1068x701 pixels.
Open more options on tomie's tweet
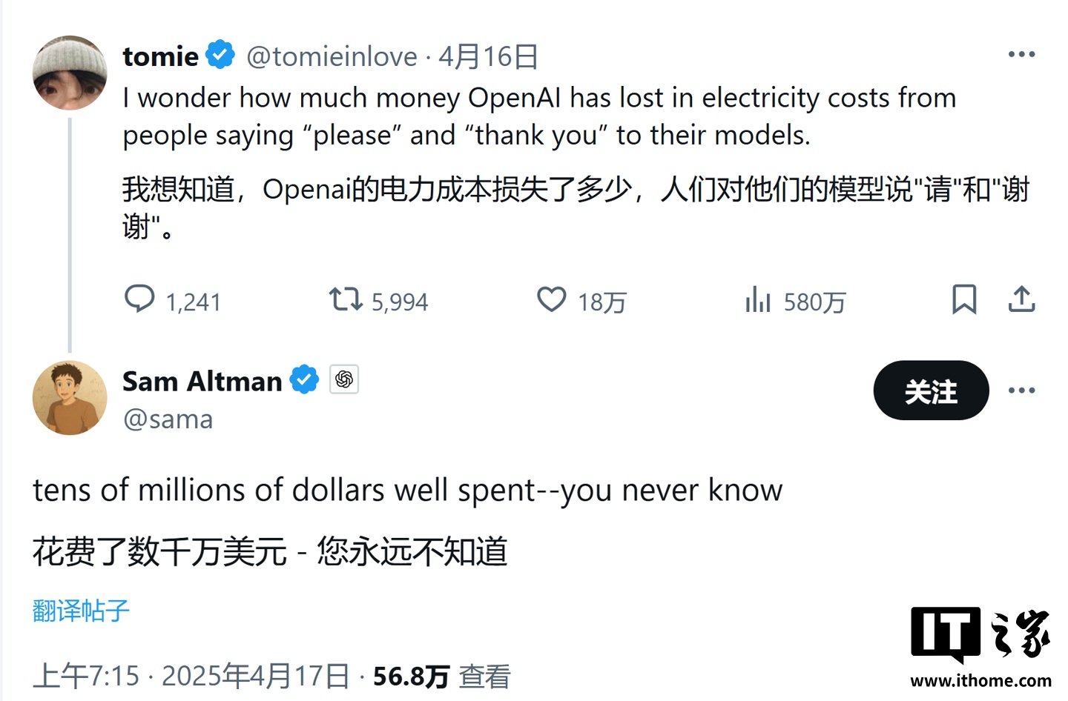tap(1021, 54)
